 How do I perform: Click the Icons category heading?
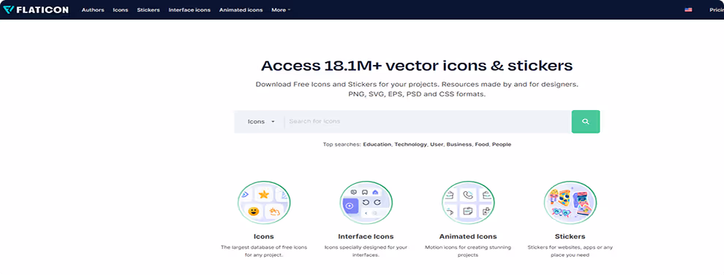[x=264, y=236]
